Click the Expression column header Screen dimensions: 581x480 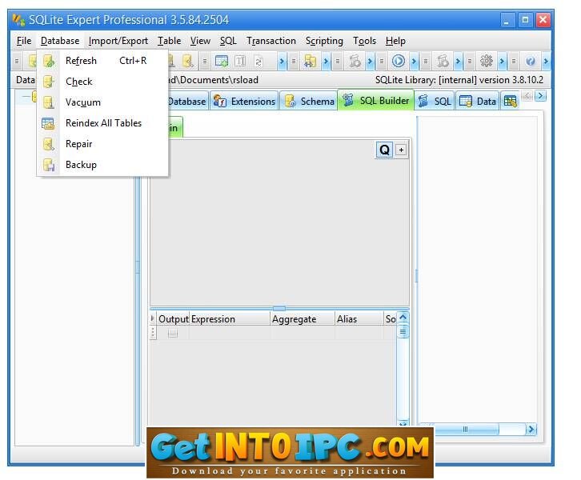(x=230, y=319)
